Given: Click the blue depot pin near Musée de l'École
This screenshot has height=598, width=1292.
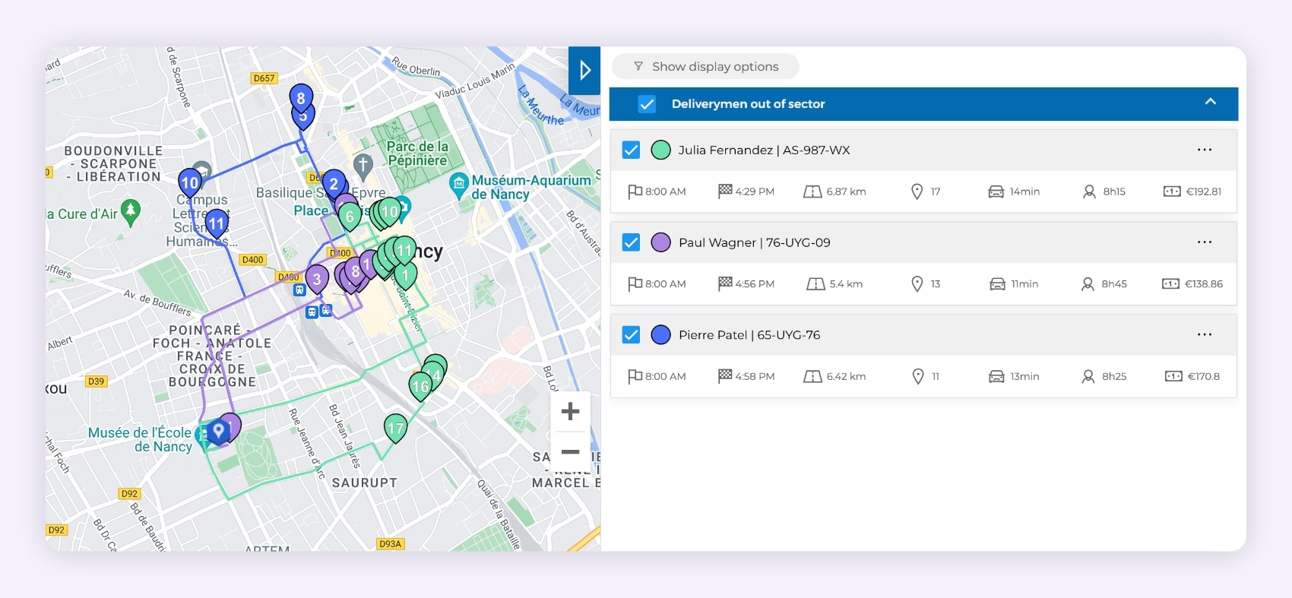Looking at the screenshot, I should click(219, 431).
